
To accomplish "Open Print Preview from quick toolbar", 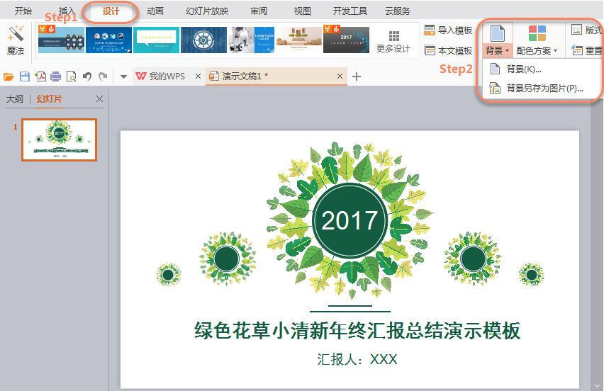I will [x=70, y=76].
